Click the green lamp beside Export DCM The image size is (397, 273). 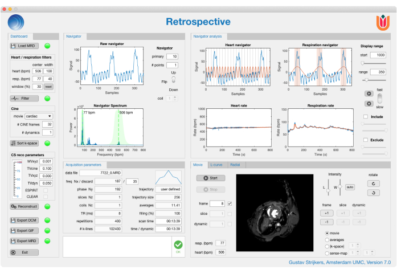point(47,221)
